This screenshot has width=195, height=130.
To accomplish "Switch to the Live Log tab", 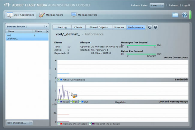I will [x=62, y=27].
